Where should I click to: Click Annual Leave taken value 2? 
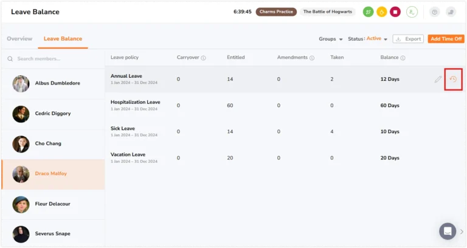click(x=332, y=79)
